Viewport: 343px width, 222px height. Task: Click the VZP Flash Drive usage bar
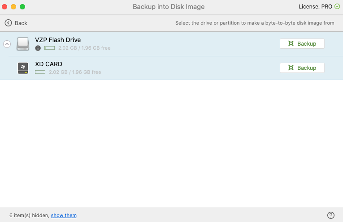pos(49,48)
